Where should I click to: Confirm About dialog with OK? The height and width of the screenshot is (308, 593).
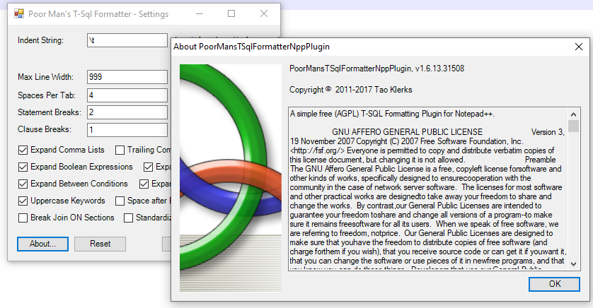pos(554,284)
